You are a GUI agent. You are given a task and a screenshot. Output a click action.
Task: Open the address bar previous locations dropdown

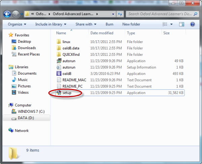pos(113,14)
